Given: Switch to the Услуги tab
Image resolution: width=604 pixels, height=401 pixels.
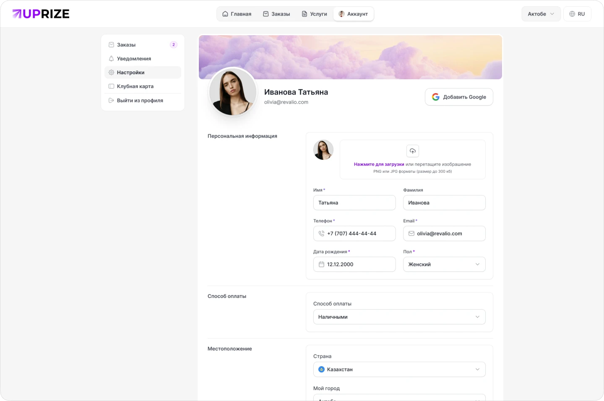Looking at the screenshot, I should pyautogui.click(x=315, y=14).
